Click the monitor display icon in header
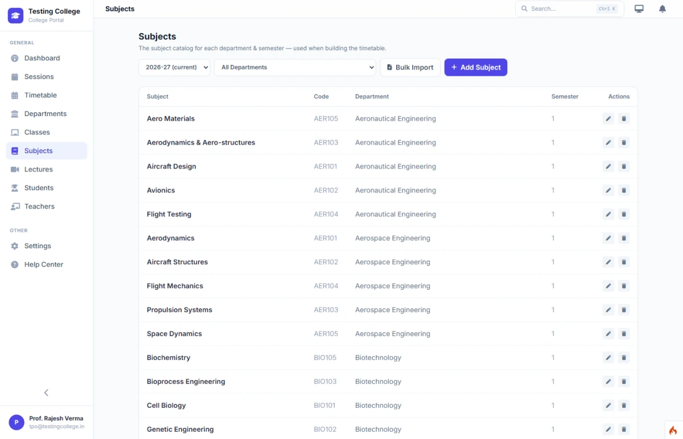The width and height of the screenshot is (683, 439). pos(639,9)
